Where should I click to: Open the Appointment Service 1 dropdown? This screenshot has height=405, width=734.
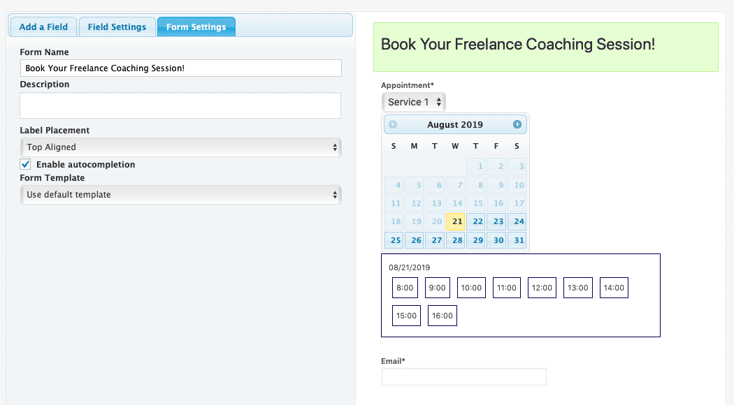click(x=413, y=101)
